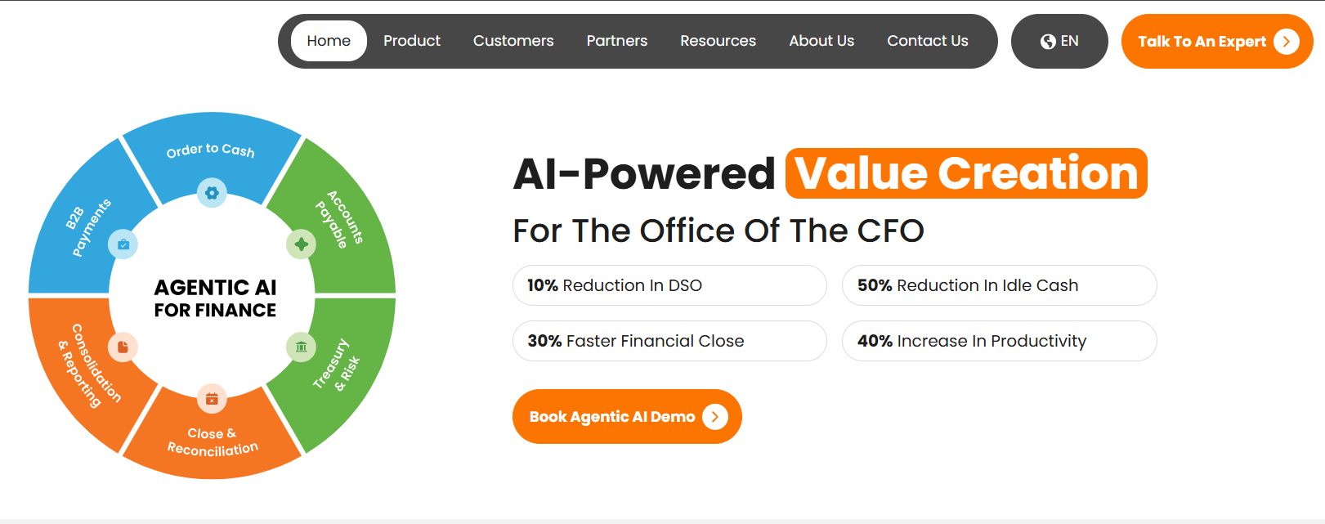Click the globe icon beside EN
1325x524 pixels.
click(1048, 42)
